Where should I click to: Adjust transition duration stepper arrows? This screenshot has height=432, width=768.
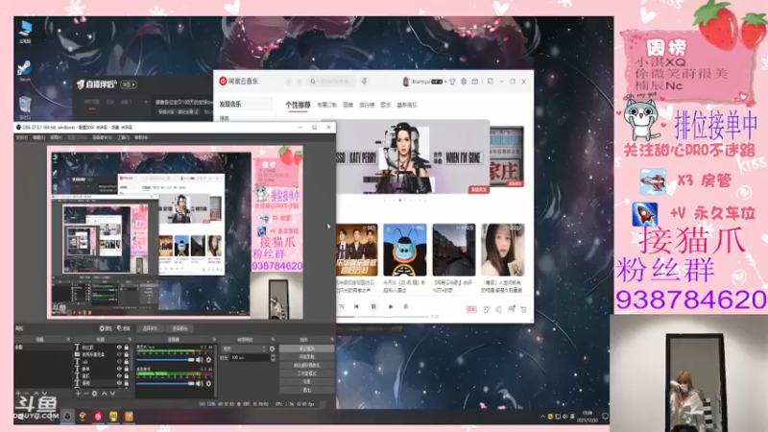[x=273, y=358]
